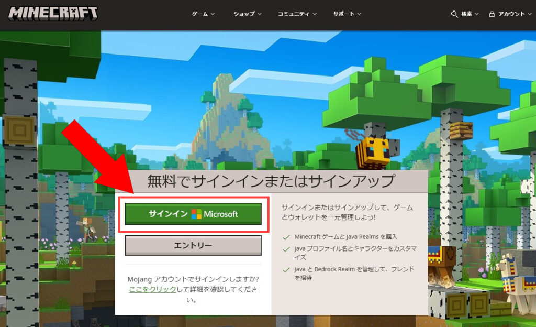The width and height of the screenshot is (536, 327).
Task: Click the Minecraft logo in the header
Action: point(53,14)
